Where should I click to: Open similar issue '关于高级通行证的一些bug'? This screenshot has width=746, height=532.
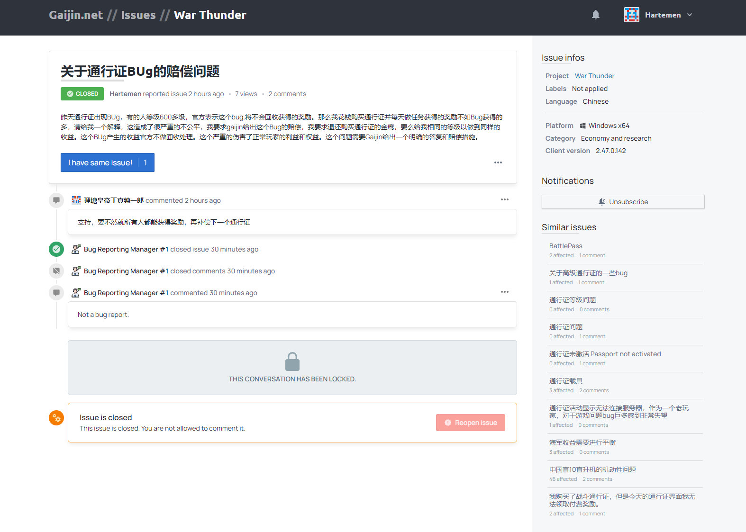tap(588, 273)
